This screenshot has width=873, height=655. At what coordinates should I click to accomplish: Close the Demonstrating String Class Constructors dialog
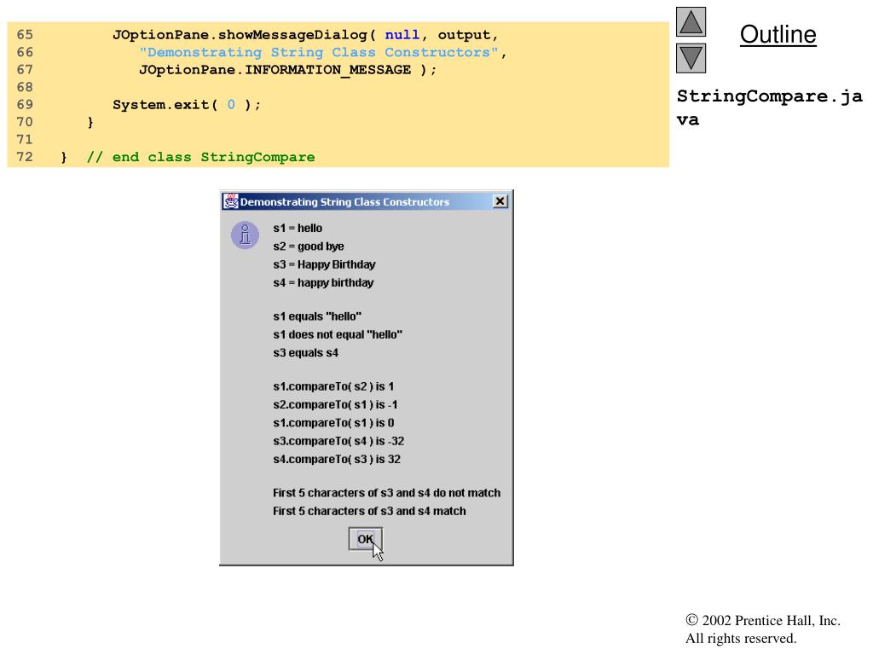[500, 201]
